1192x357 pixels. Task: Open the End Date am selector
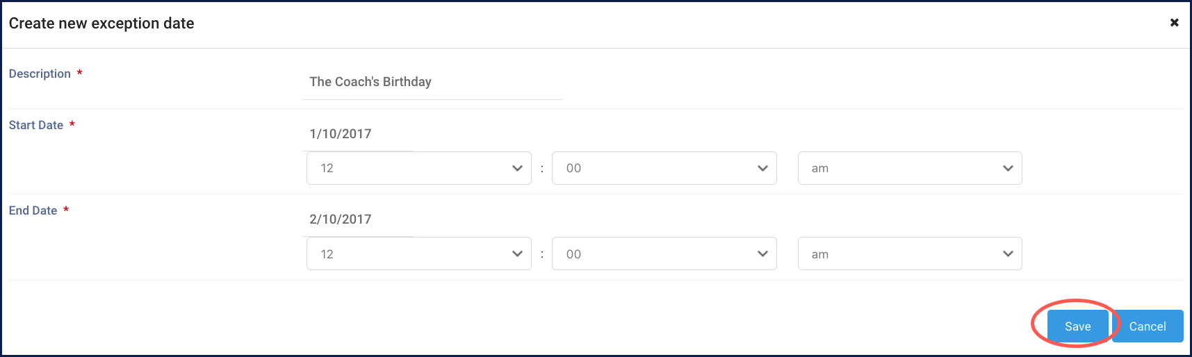point(900,254)
